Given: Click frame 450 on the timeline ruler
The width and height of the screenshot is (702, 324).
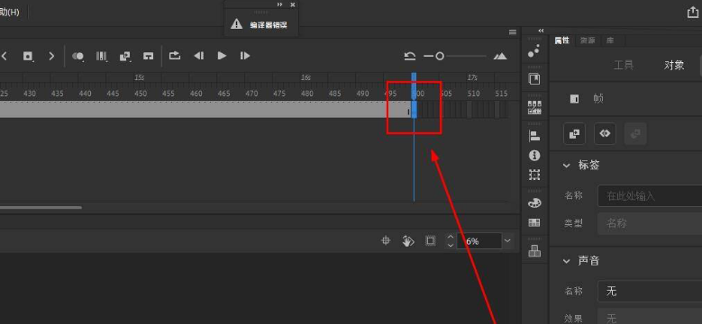Looking at the screenshot, I should [141, 94].
